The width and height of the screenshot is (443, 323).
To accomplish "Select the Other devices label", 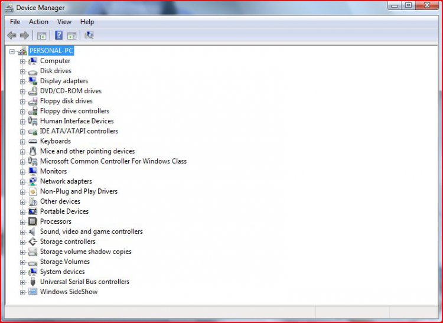I will tap(60, 201).
